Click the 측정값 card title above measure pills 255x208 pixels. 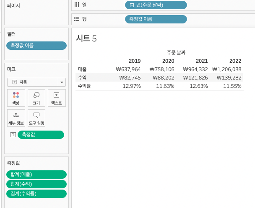tap(13, 163)
